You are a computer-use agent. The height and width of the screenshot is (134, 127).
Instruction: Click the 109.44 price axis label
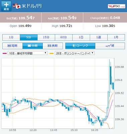pyautogui.click(x=119, y=106)
